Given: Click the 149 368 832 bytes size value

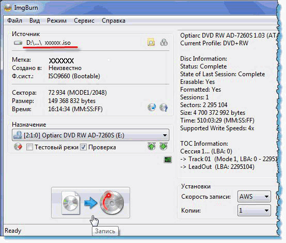Looking at the screenshot, I should click(x=72, y=101).
